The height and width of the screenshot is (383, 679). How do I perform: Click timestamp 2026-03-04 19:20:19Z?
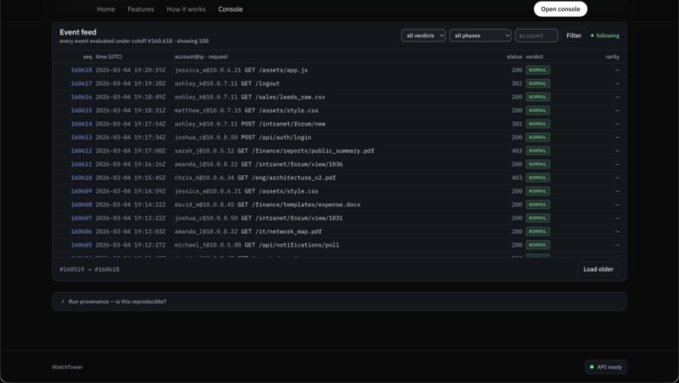(131, 70)
